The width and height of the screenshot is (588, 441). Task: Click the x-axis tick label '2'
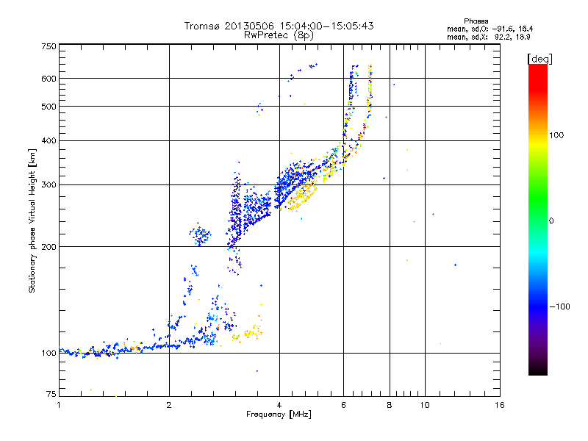click(x=169, y=405)
